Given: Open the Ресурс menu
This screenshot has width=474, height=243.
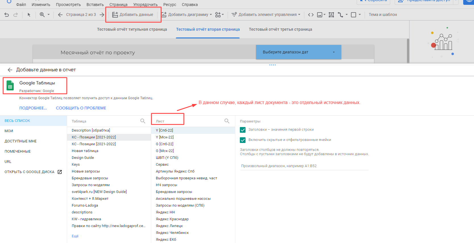Looking at the screenshot, I should (x=170, y=5).
